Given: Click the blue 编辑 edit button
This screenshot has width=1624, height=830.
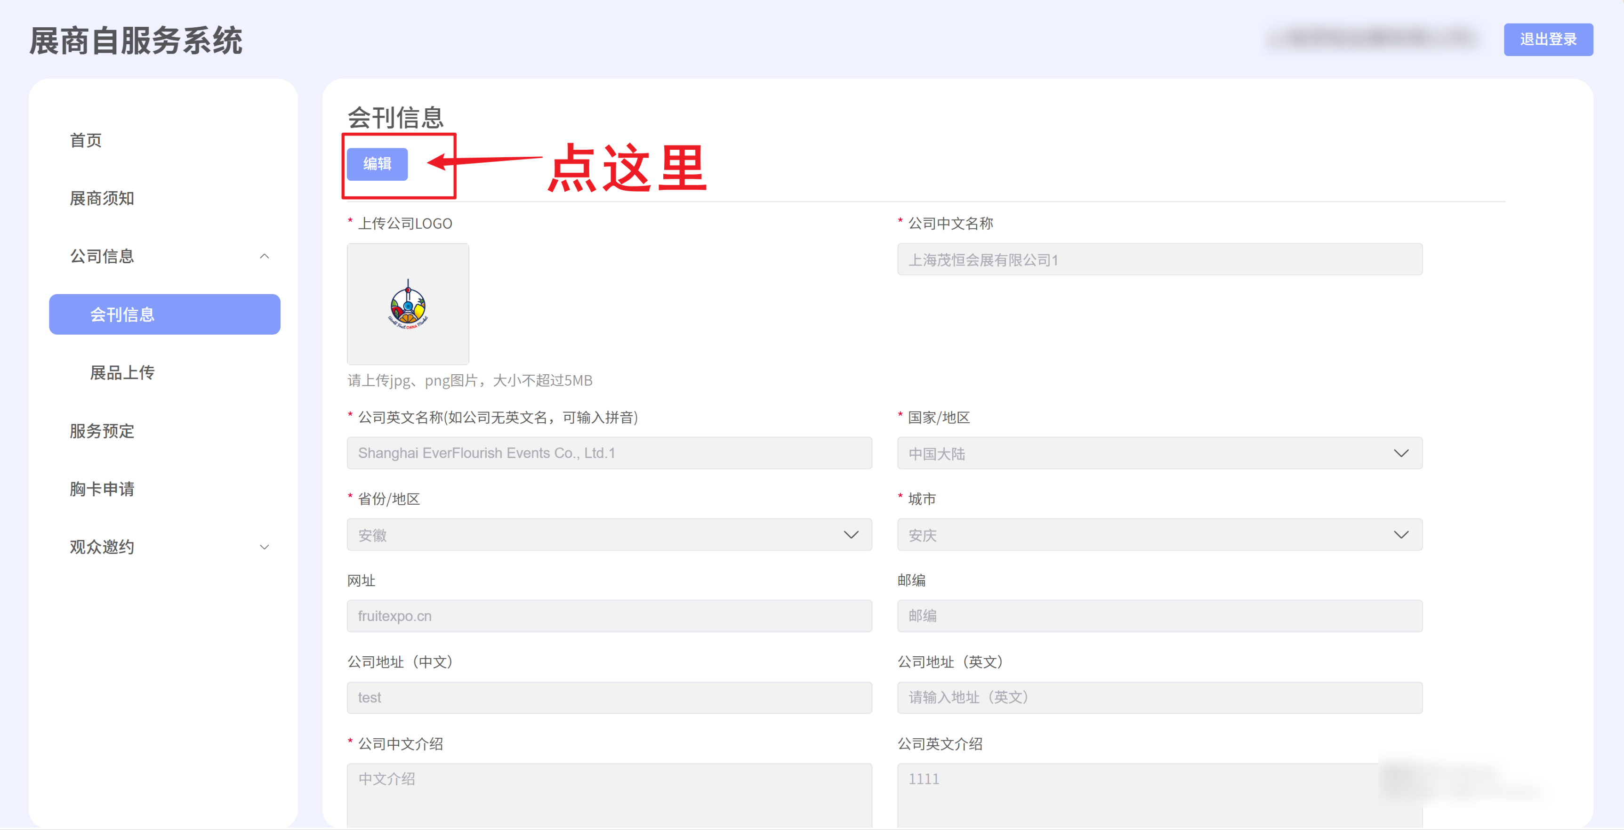Looking at the screenshot, I should [x=377, y=164].
